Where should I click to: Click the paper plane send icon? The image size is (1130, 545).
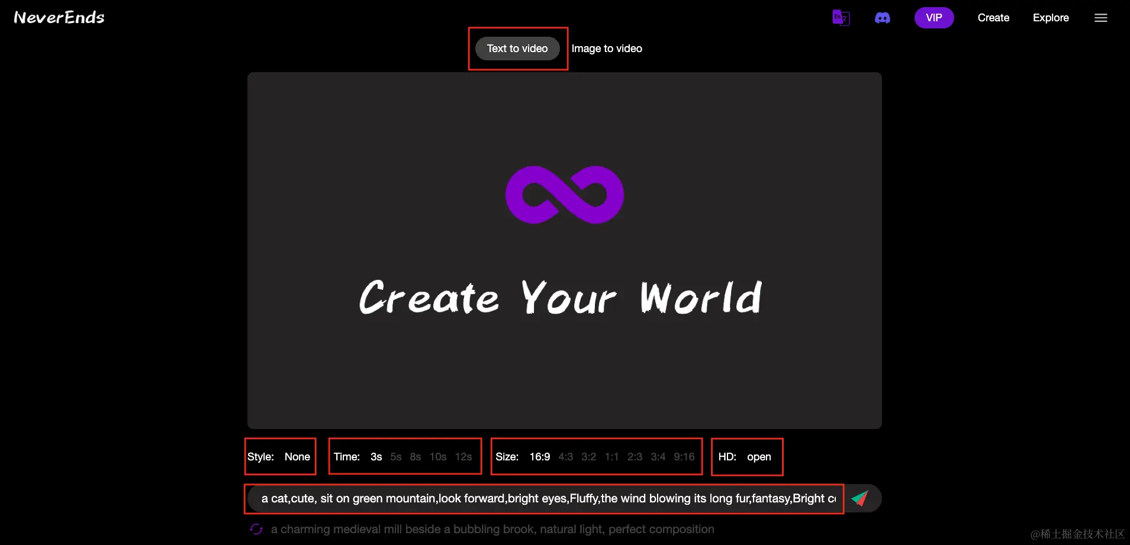859,498
